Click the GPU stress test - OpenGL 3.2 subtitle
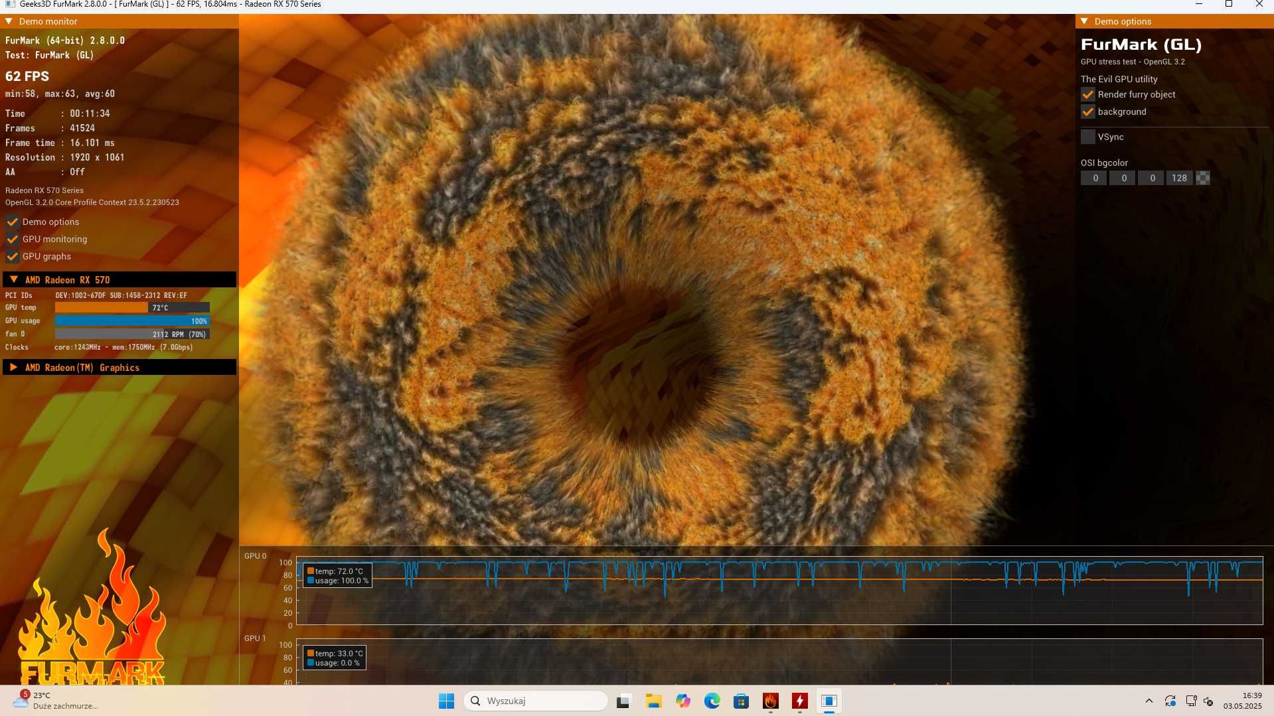The image size is (1274, 716). click(1133, 62)
